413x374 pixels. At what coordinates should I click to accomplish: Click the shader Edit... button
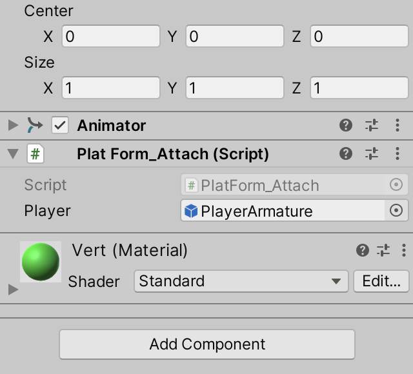[381, 281]
